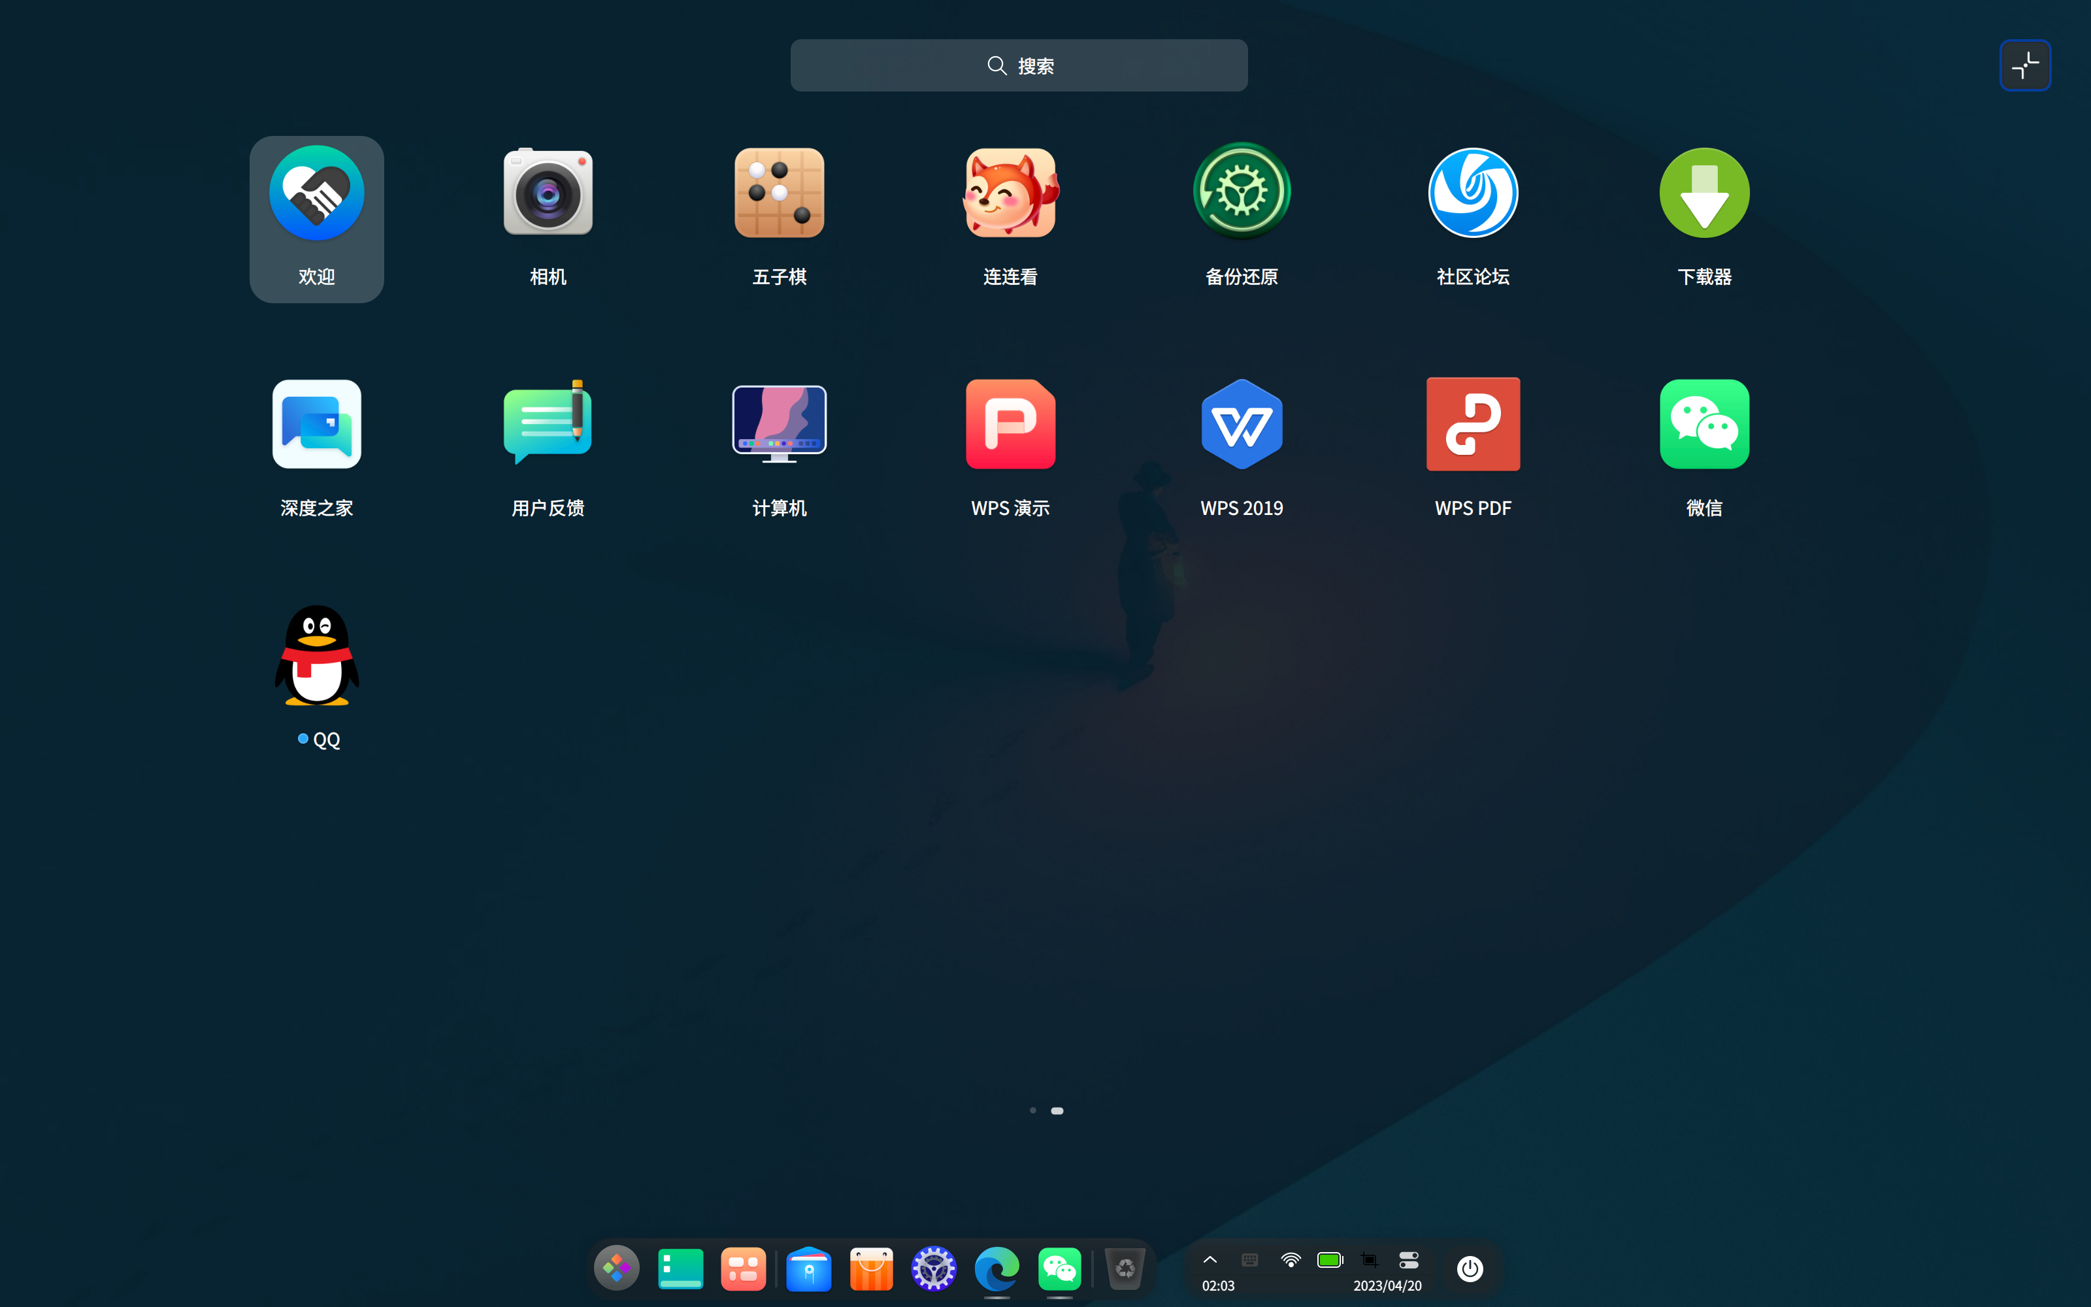Expand the system tray arrow
Image resolution: width=2091 pixels, height=1307 pixels.
(x=1210, y=1259)
